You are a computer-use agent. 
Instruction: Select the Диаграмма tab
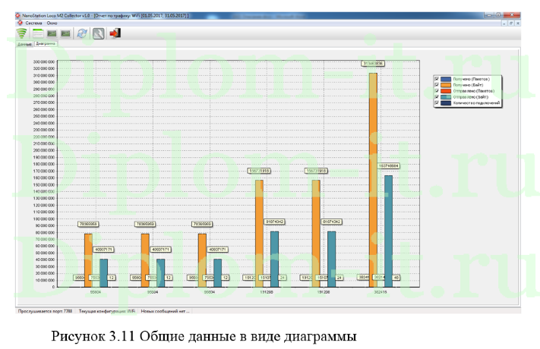pos(46,45)
